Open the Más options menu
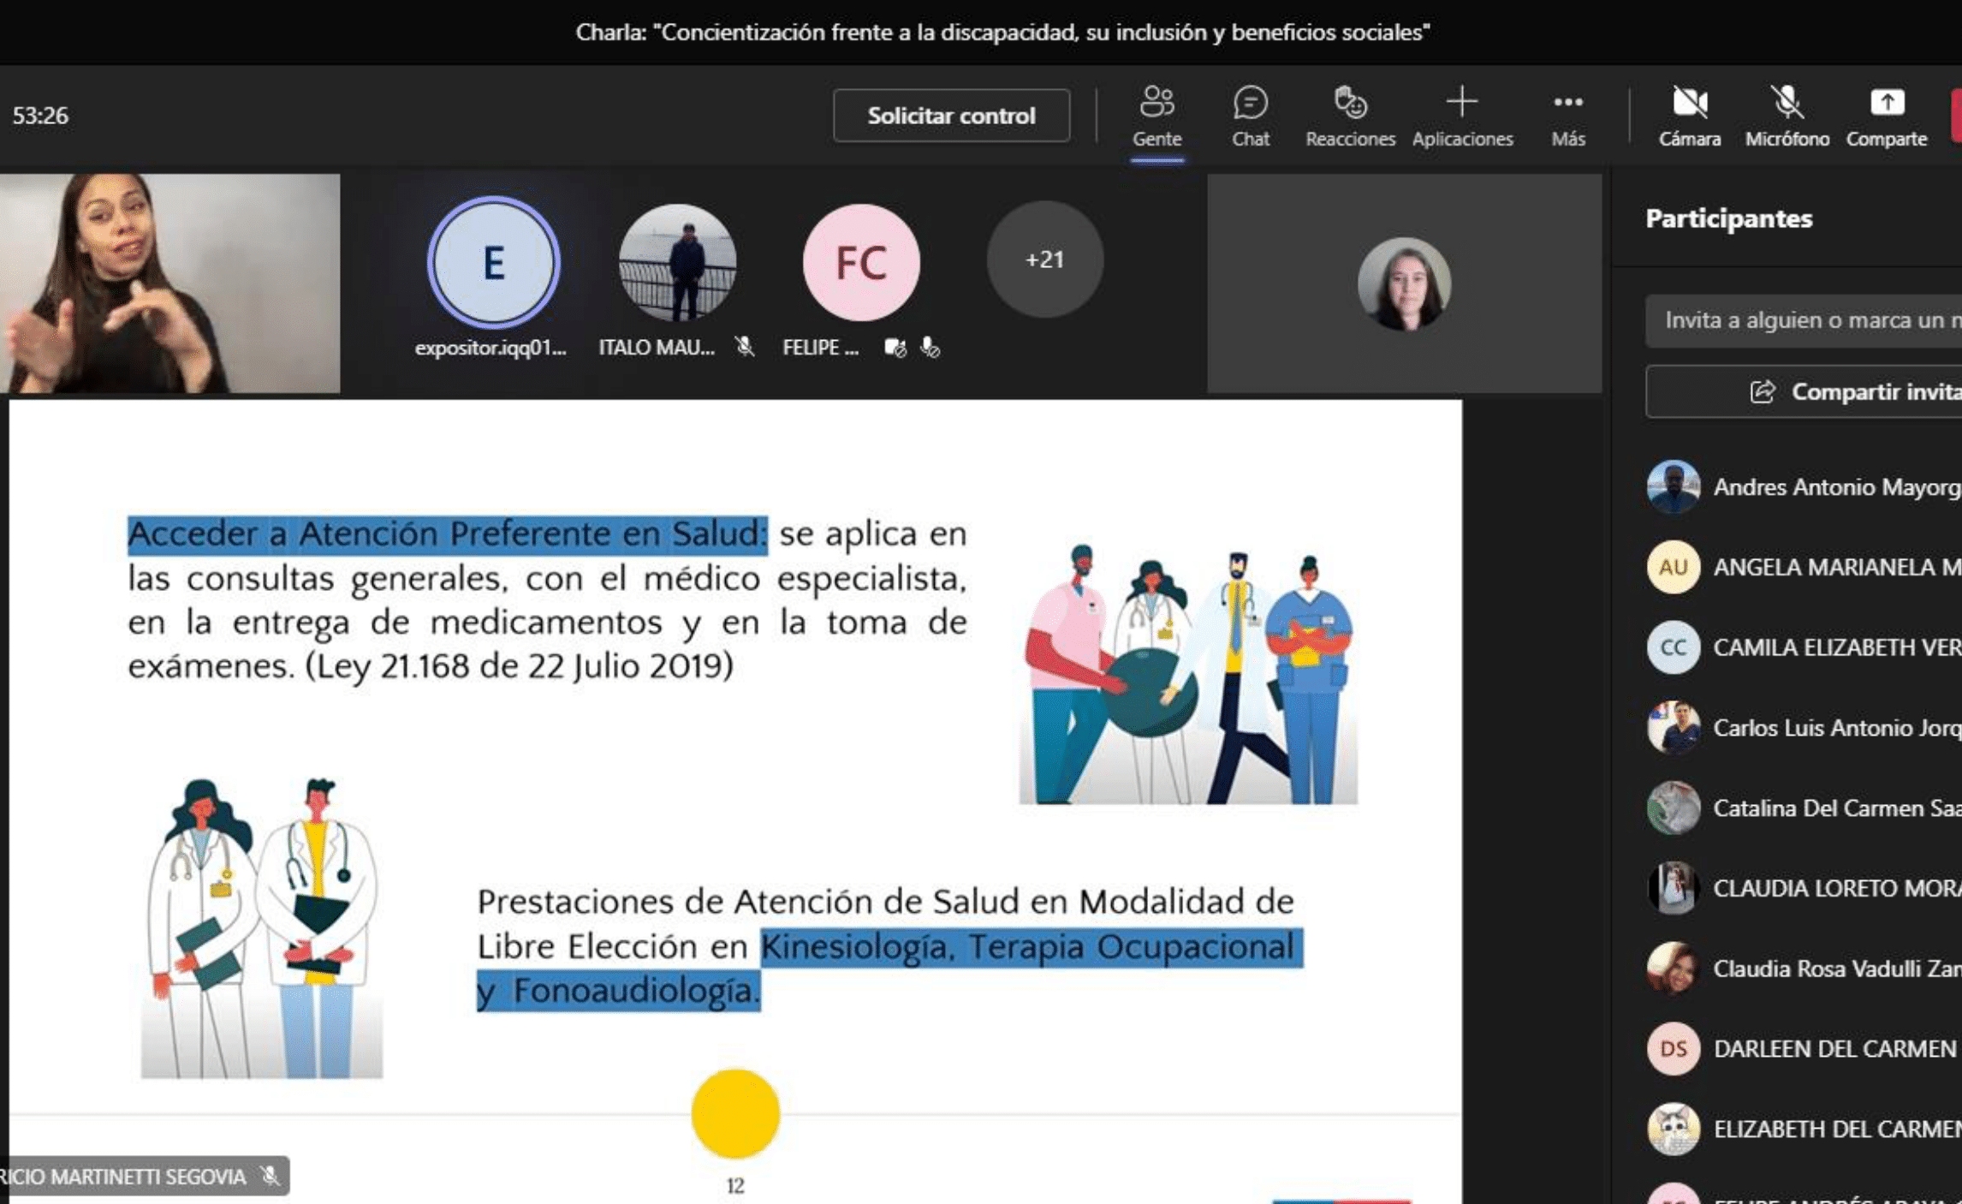The width and height of the screenshot is (1962, 1204). [1567, 116]
